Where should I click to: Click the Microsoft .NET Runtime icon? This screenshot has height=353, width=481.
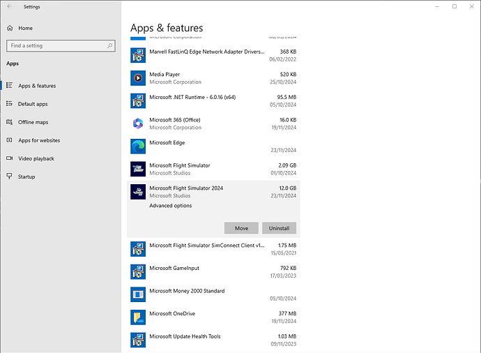pos(138,100)
